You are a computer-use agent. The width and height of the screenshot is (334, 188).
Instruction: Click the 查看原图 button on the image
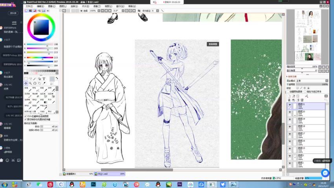[x=213, y=44]
